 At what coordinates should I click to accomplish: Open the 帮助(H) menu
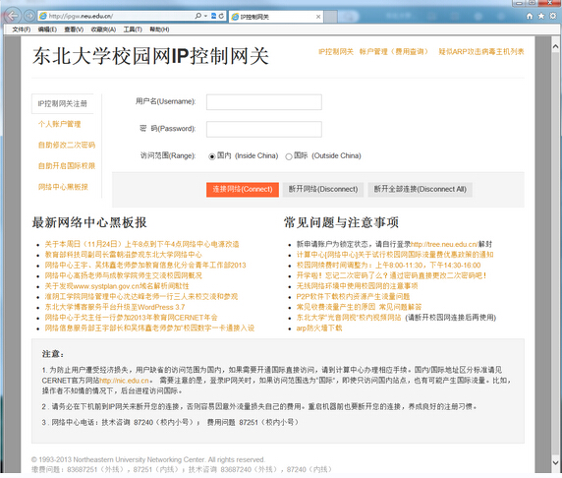[159, 30]
